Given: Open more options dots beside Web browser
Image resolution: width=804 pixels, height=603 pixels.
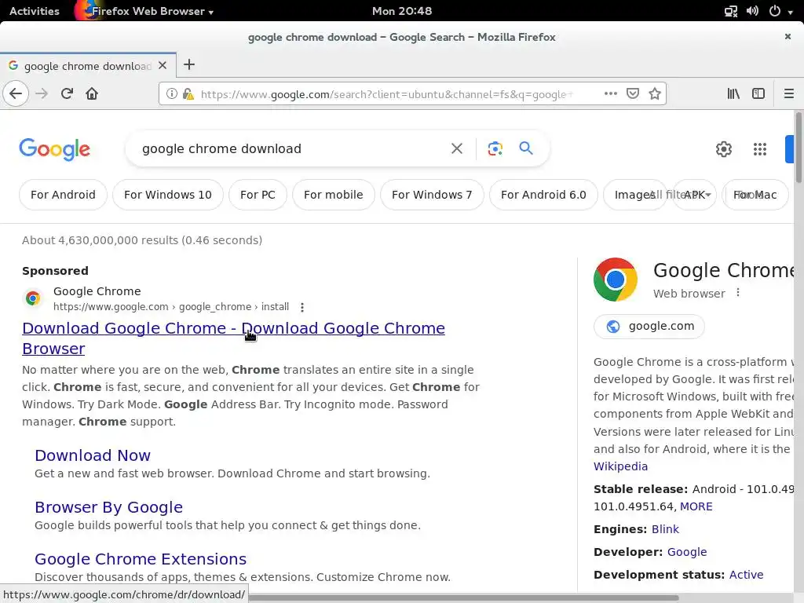Looking at the screenshot, I should [738, 293].
